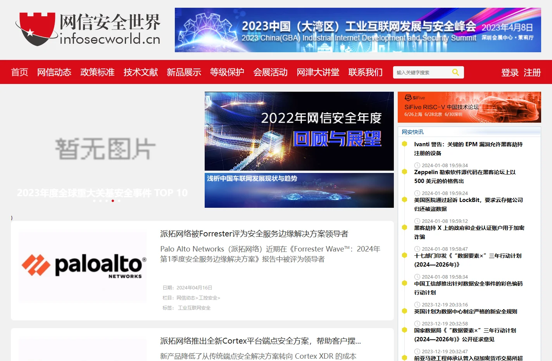Open the 2023 industrial internet summit banner
The height and width of the screenshot is (361, 552).
click(x=358, y=30)
